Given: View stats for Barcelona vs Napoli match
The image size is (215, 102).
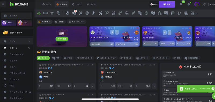Looking at the screenshot, I should click(x=88, y=65).
